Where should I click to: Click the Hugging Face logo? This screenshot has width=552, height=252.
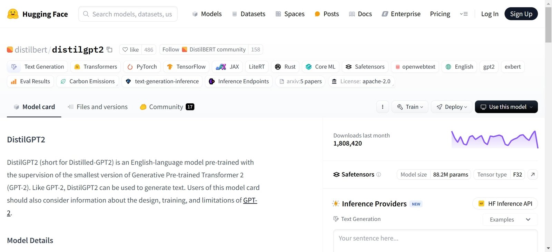12,14
